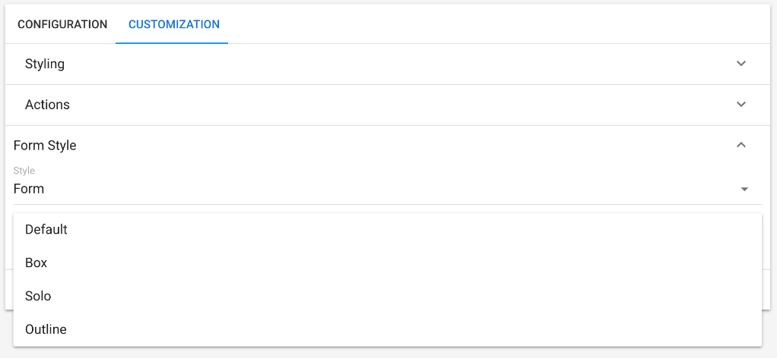Click the blue underline beneath CUSTOMIZATION
The image size is (777, 358).
172,43
